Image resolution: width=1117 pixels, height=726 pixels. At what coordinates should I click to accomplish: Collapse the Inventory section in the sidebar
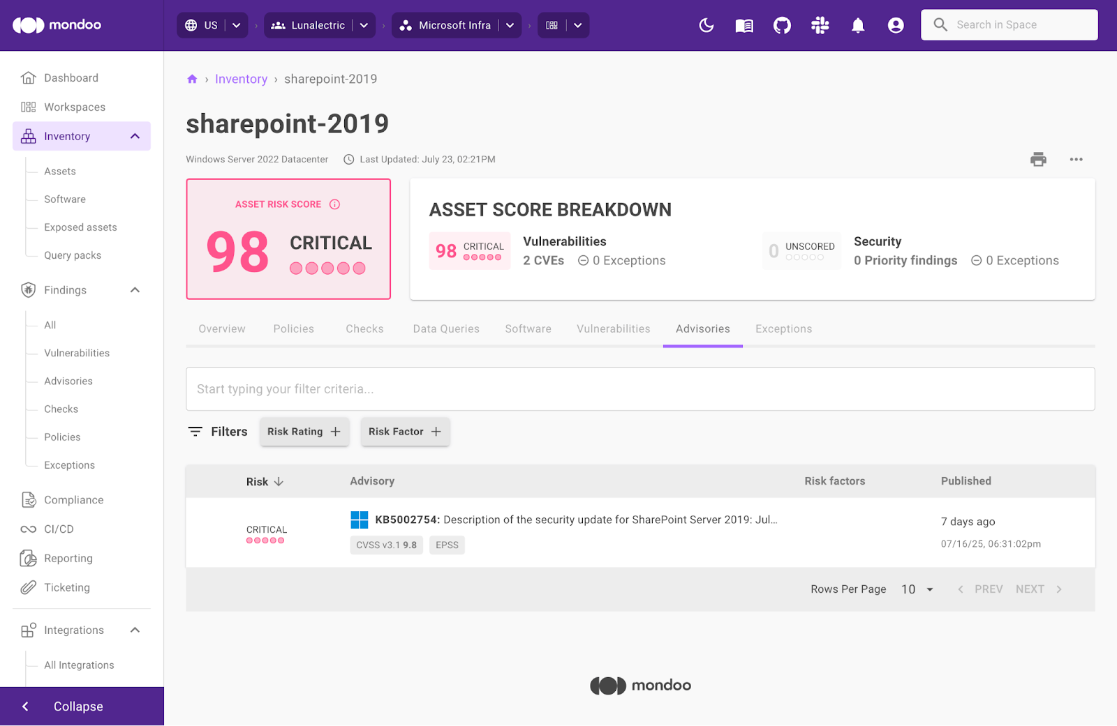tap(134, 136)
